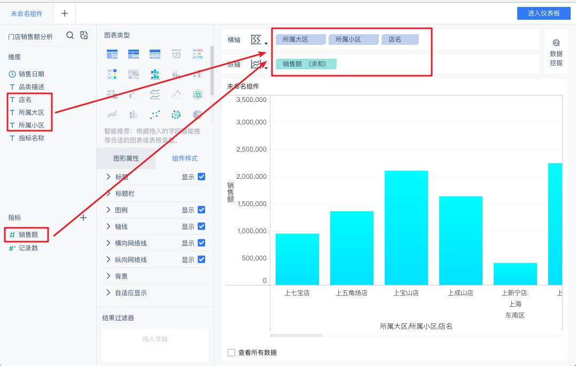Click the 上七宝店 axis label
The width and height of the screenshot is (576, 366).
(297, 293)
